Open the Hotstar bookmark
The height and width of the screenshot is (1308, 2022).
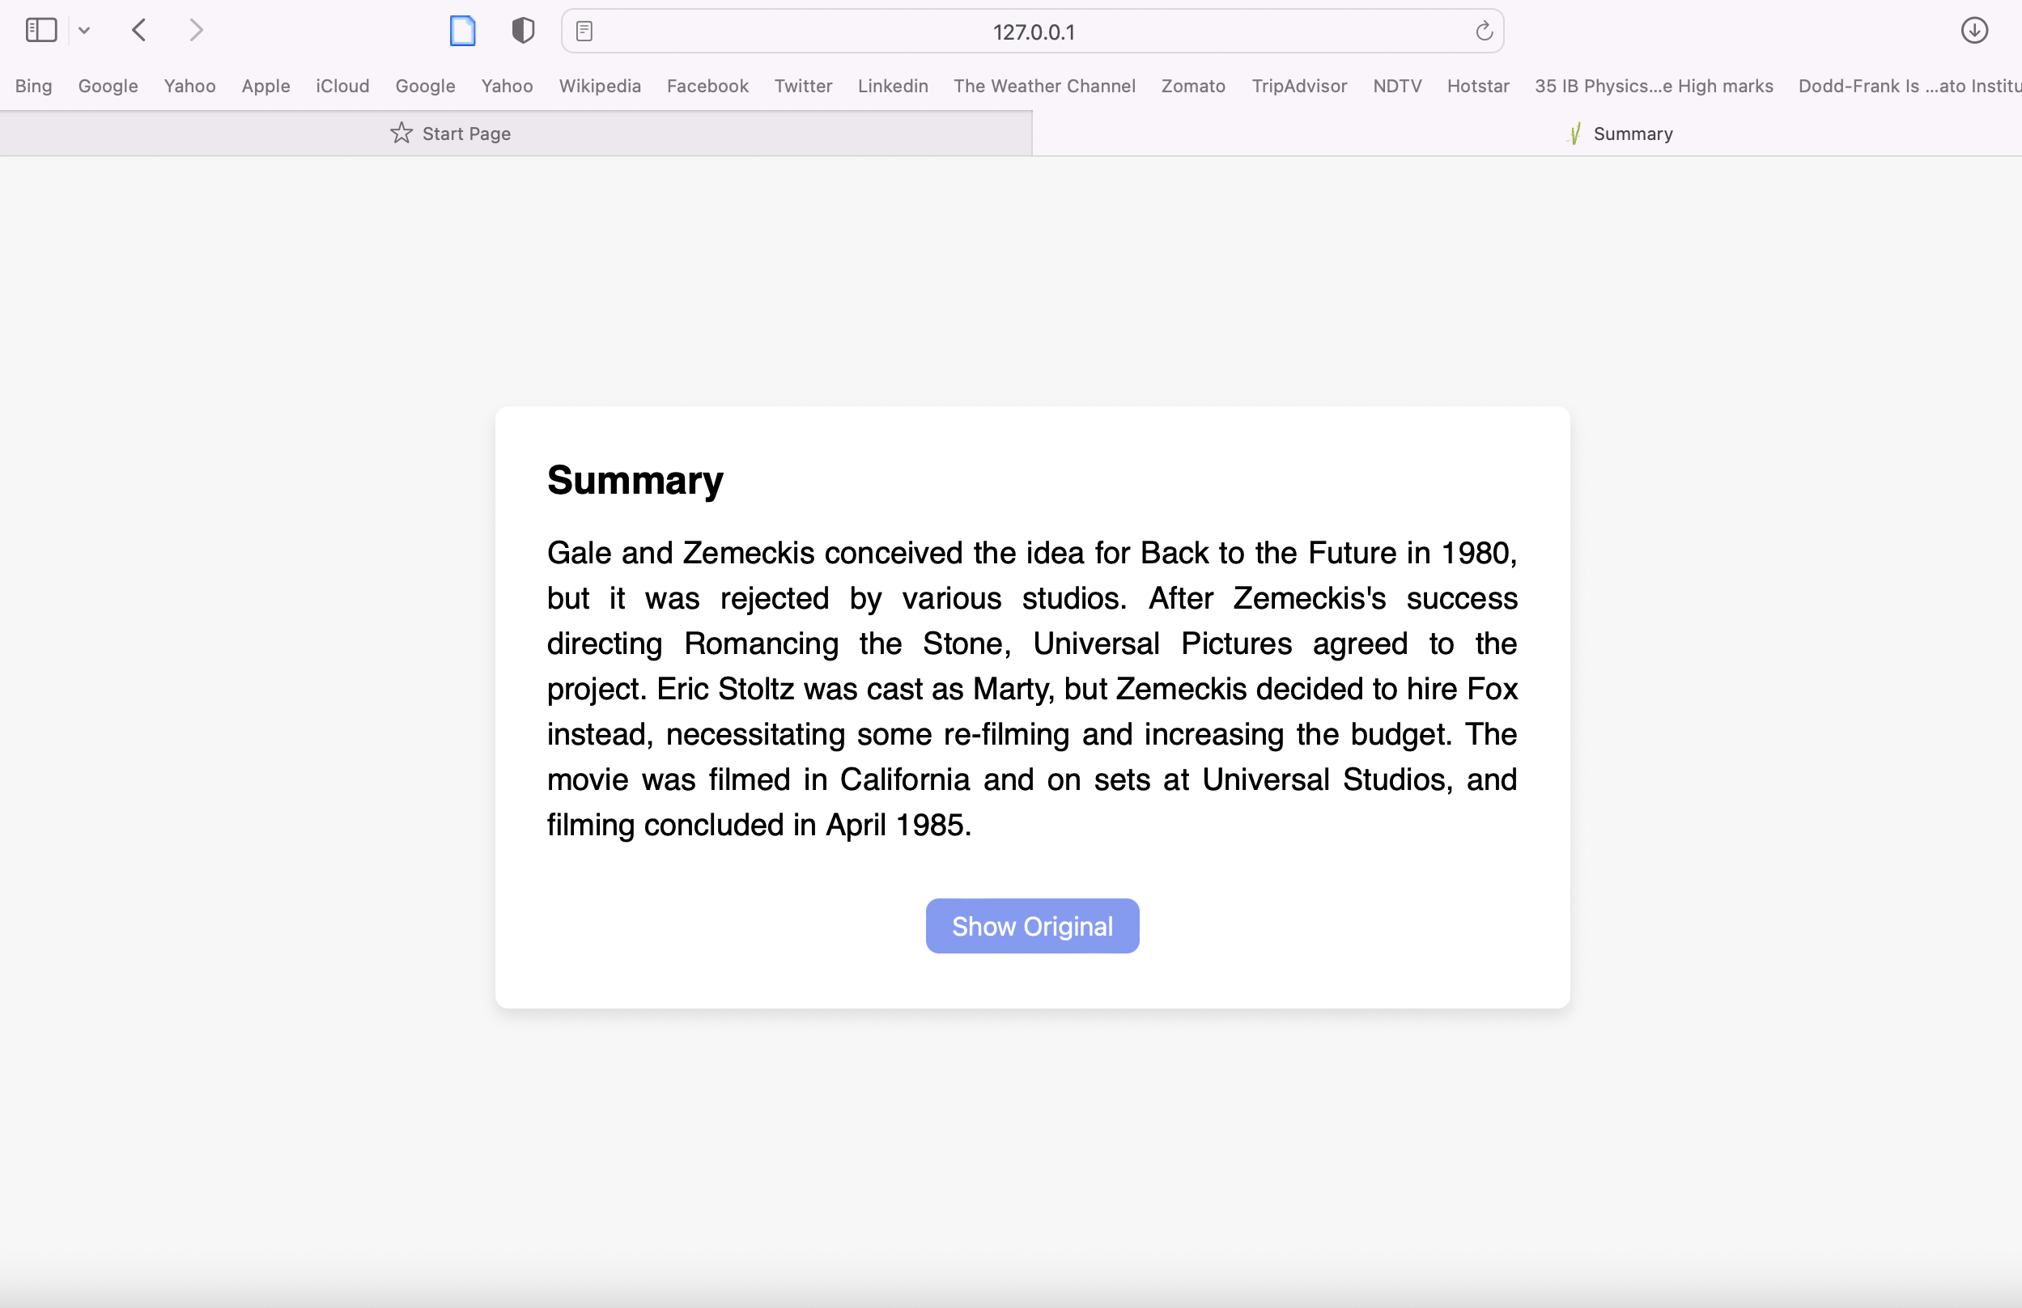coord(1478,86)
